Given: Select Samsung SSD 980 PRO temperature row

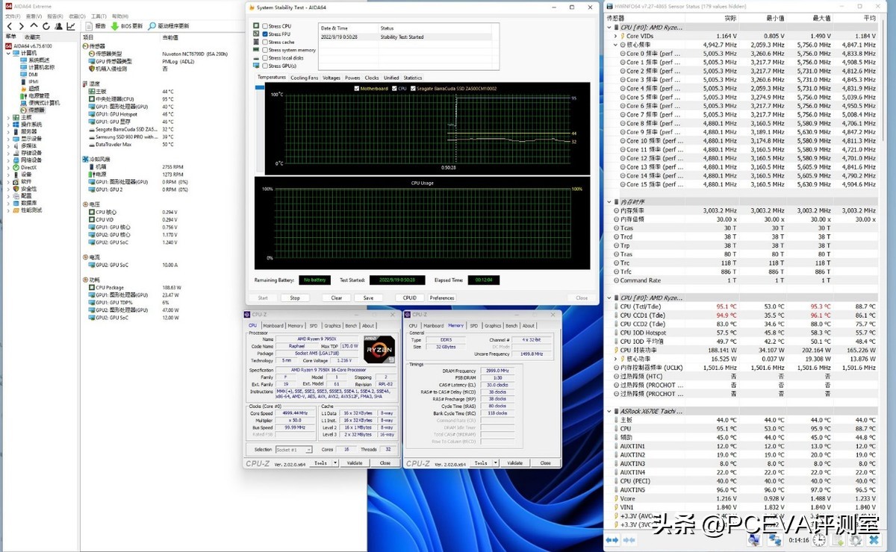Looking at the screenshot, I should [125, 137].
